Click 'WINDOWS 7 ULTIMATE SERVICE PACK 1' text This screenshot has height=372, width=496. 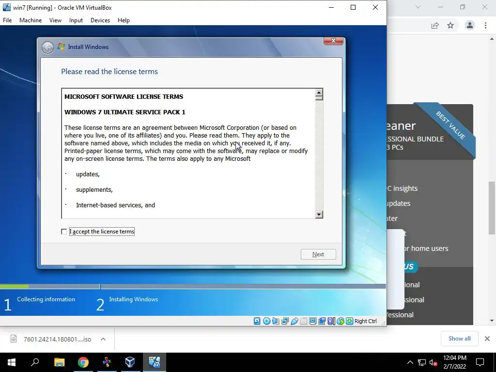point(125,112)
